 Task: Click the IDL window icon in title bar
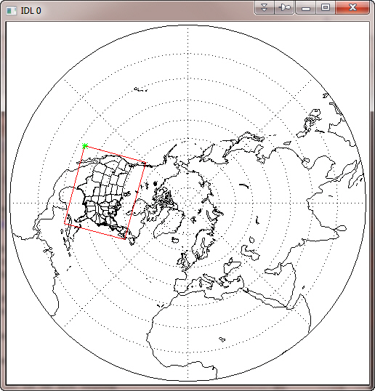pyautogui.click(x=11, y=11)
